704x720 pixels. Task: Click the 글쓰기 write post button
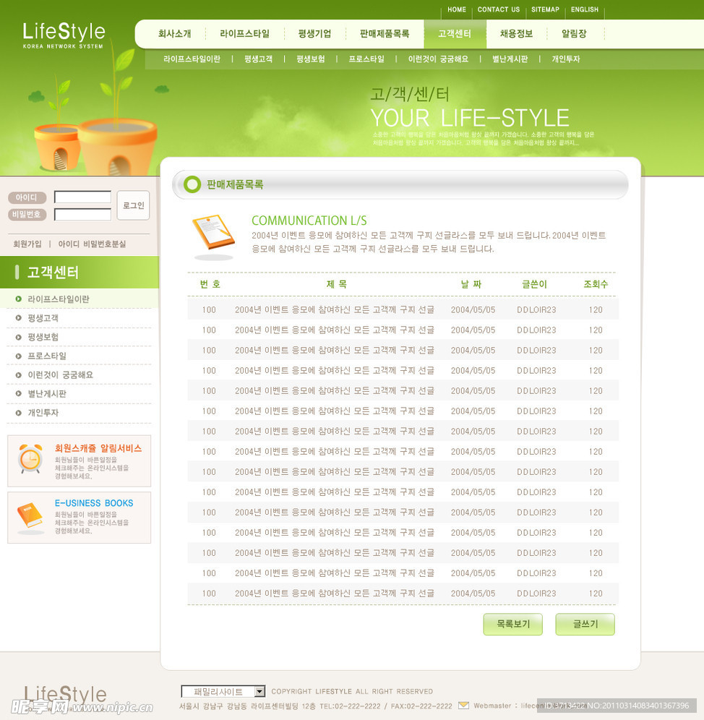click(585, 625)
